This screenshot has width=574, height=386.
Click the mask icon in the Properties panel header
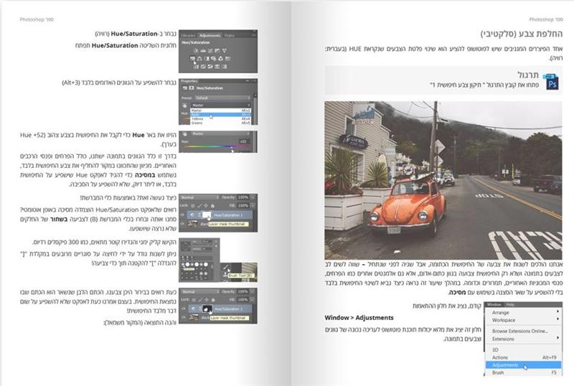pos(192,88)
